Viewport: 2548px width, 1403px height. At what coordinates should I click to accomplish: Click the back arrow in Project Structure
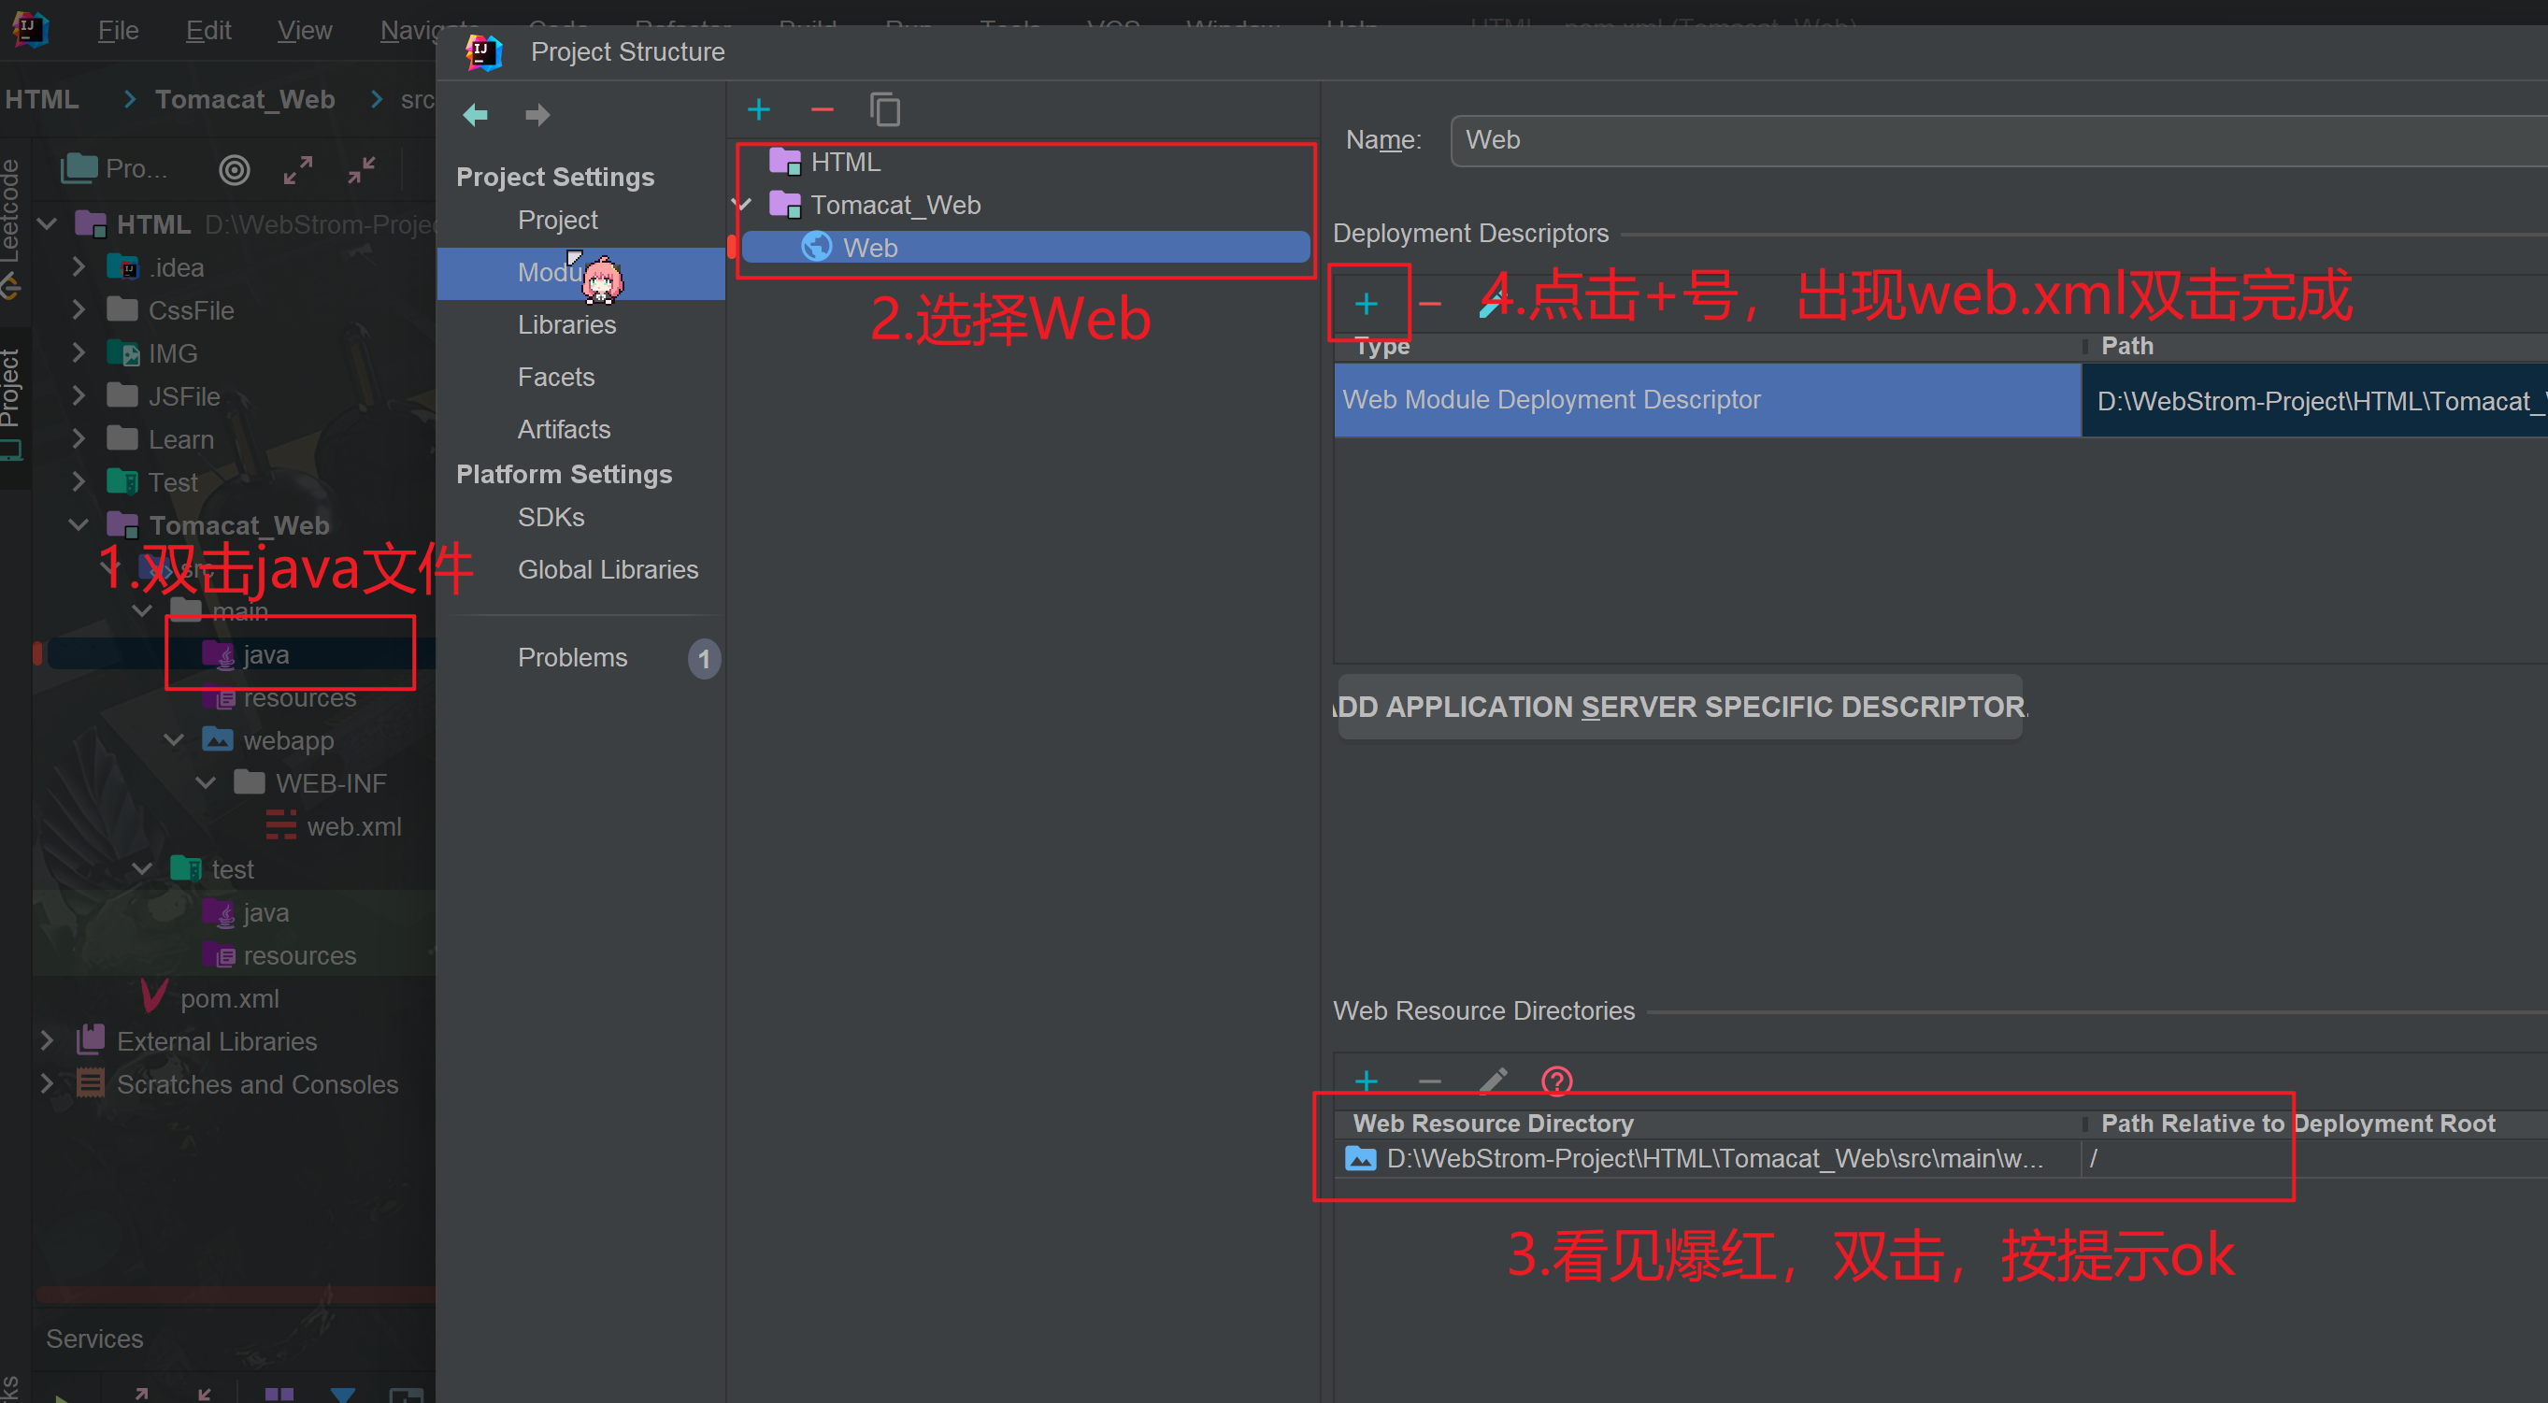pos(476,115)
